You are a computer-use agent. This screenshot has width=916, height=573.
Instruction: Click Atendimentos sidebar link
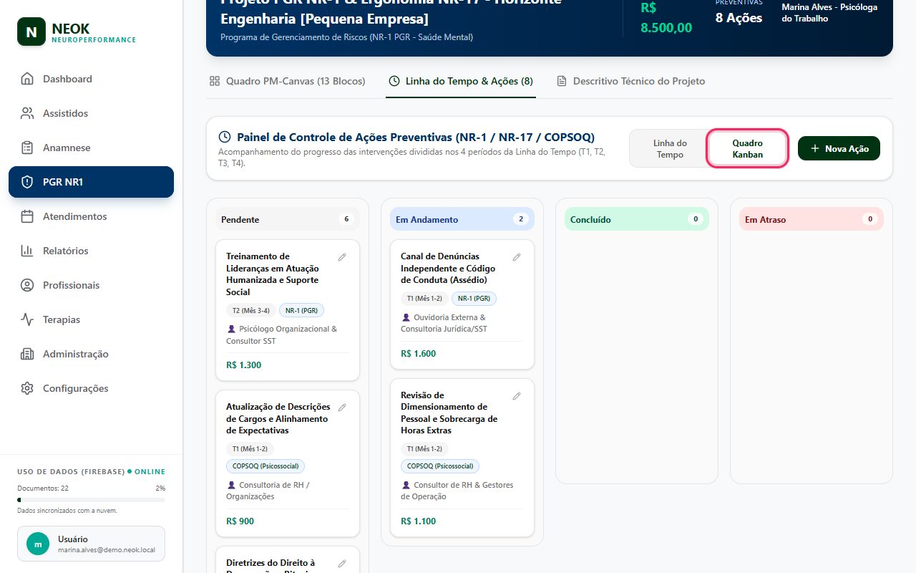[91, 216]
